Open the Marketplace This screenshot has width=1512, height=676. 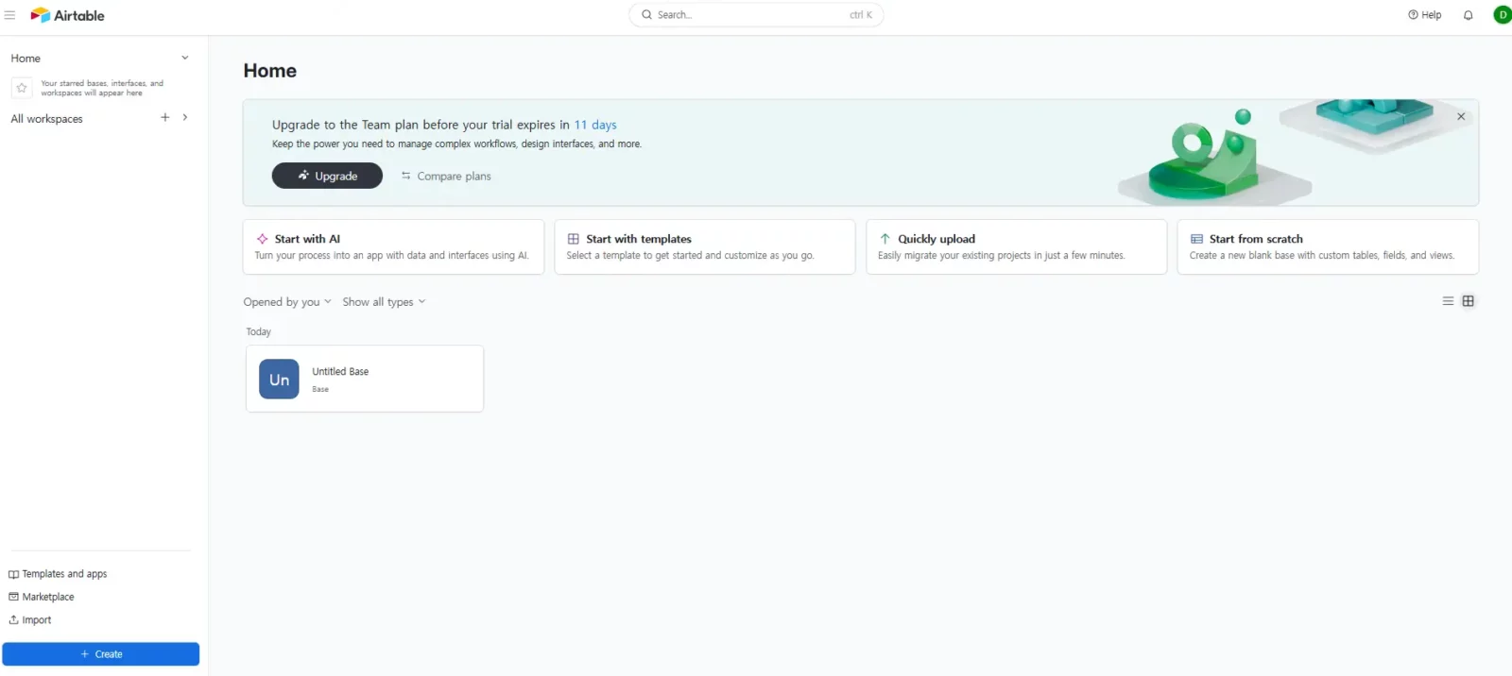click(x=42, y=597)
